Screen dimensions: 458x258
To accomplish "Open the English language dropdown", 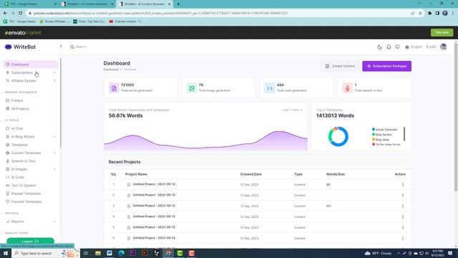I will click(x=414, y=47).
